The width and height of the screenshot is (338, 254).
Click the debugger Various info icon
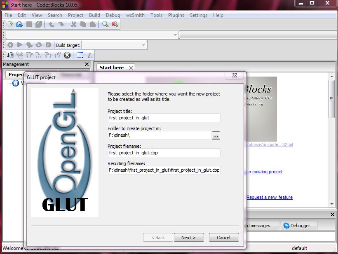tap(90, 55)
